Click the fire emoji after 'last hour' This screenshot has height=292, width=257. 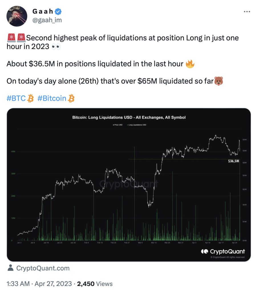[190, 64]
